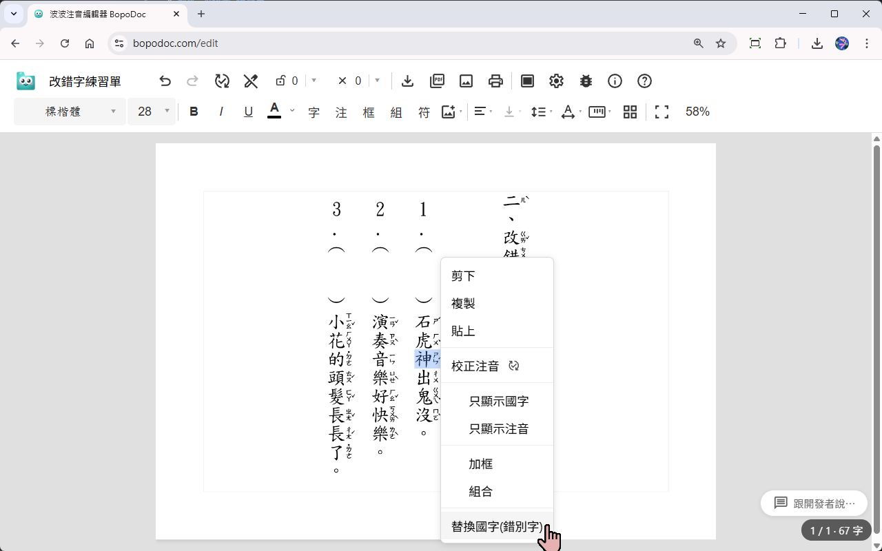
Task: Toggle underline formatting
Action: [x=247, y=111]
